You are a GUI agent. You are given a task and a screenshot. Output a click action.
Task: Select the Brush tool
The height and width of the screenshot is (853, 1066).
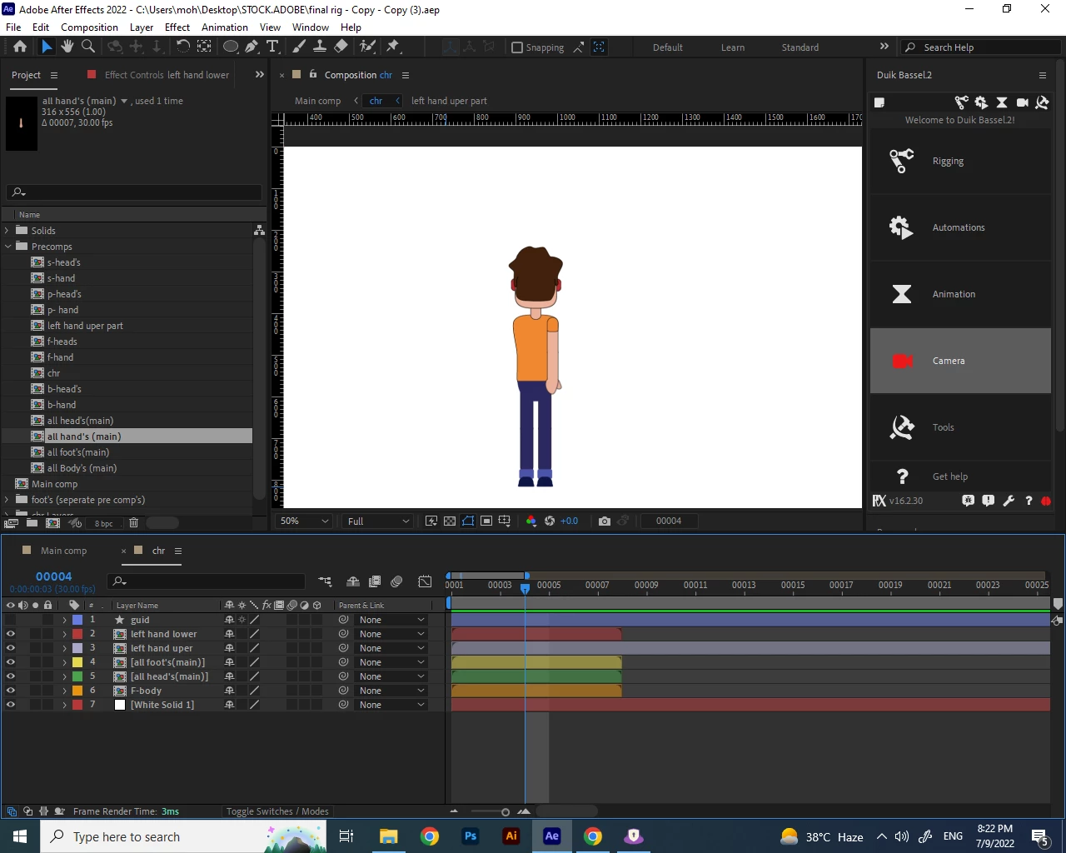(x=299, y=47)
